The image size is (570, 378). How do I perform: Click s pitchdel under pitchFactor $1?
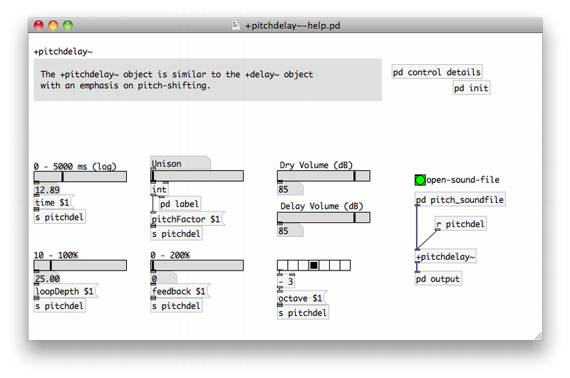click(x=176, y=233)
